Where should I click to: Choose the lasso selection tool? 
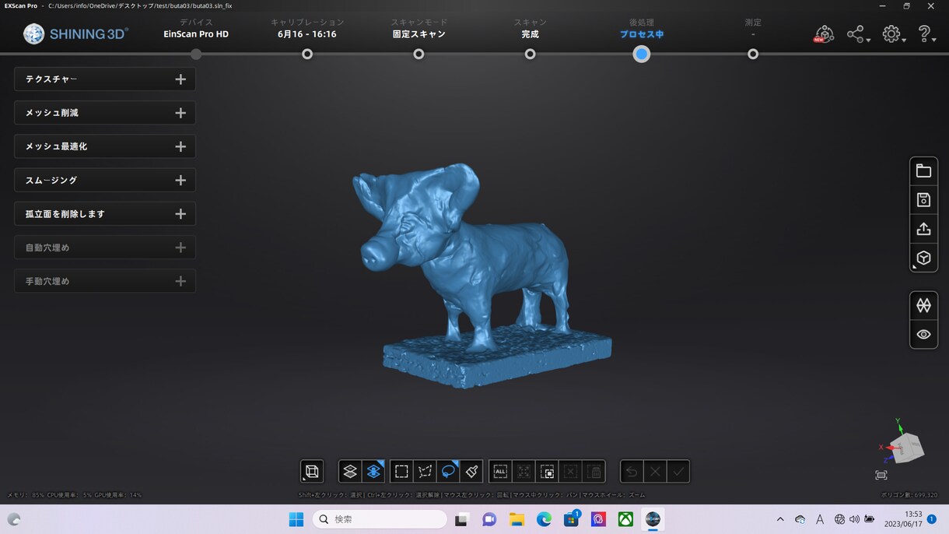click(x=448, y=471)
